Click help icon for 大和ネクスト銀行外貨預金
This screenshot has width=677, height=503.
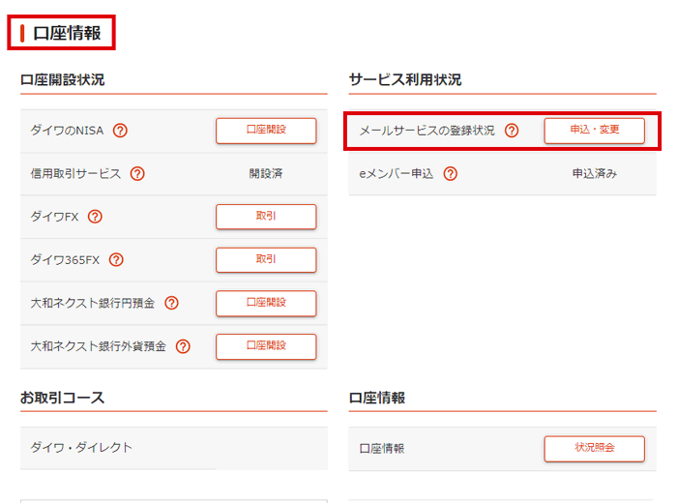183,346
